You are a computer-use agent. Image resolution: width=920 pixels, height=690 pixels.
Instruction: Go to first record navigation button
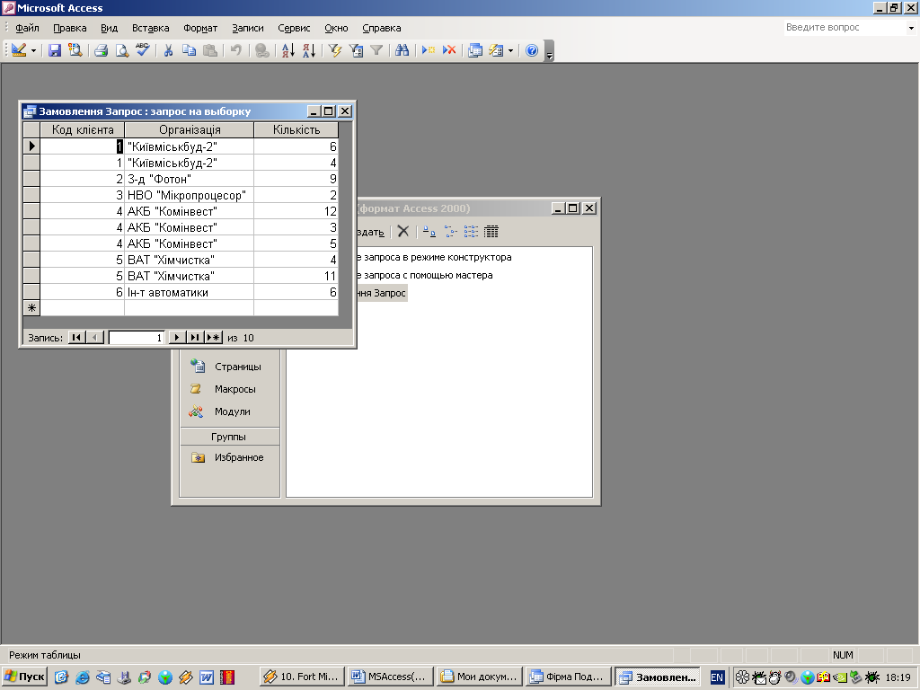point(76,338)
